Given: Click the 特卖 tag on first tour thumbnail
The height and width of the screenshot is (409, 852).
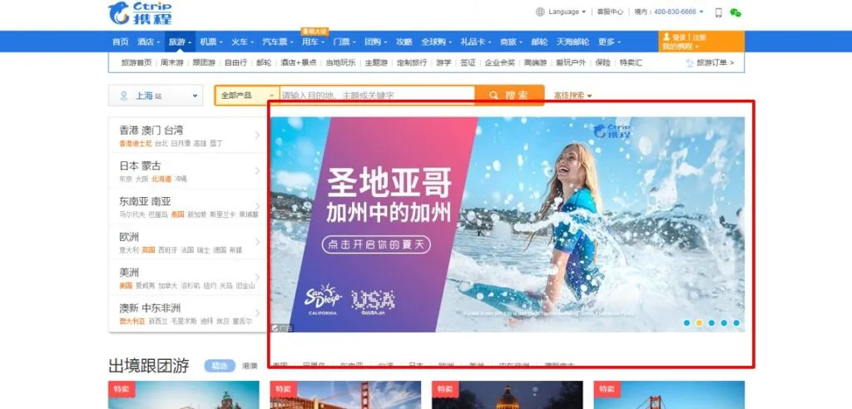Looking at the screenshot, I should [121, 389].
